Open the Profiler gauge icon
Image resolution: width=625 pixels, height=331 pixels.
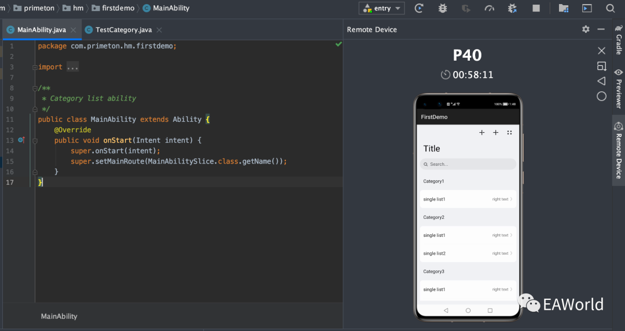click(489, 8)
